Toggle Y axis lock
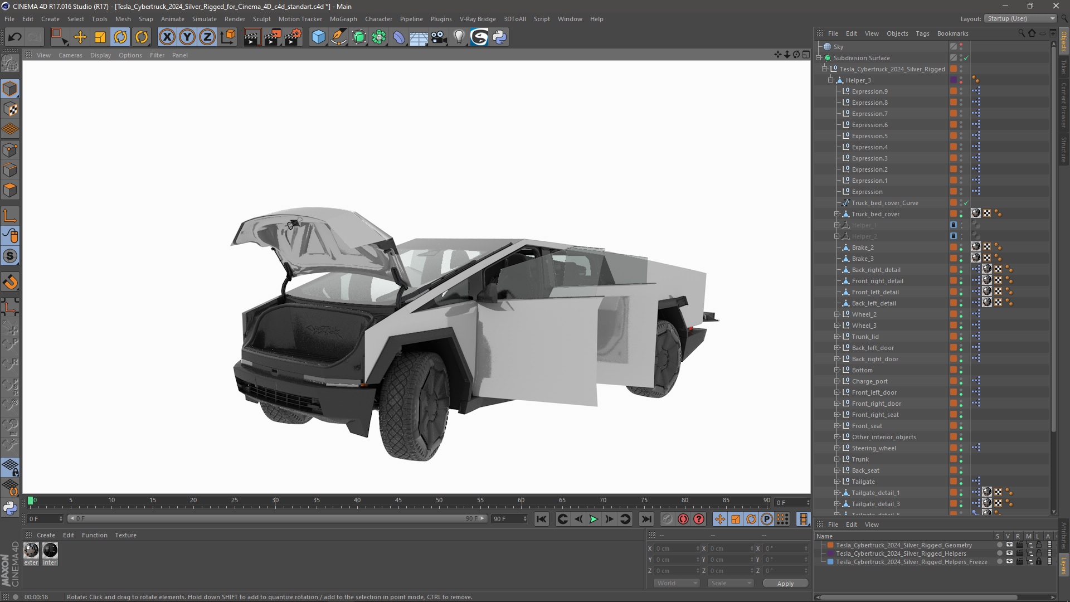The image size is (1070, 602). point(187,37)
